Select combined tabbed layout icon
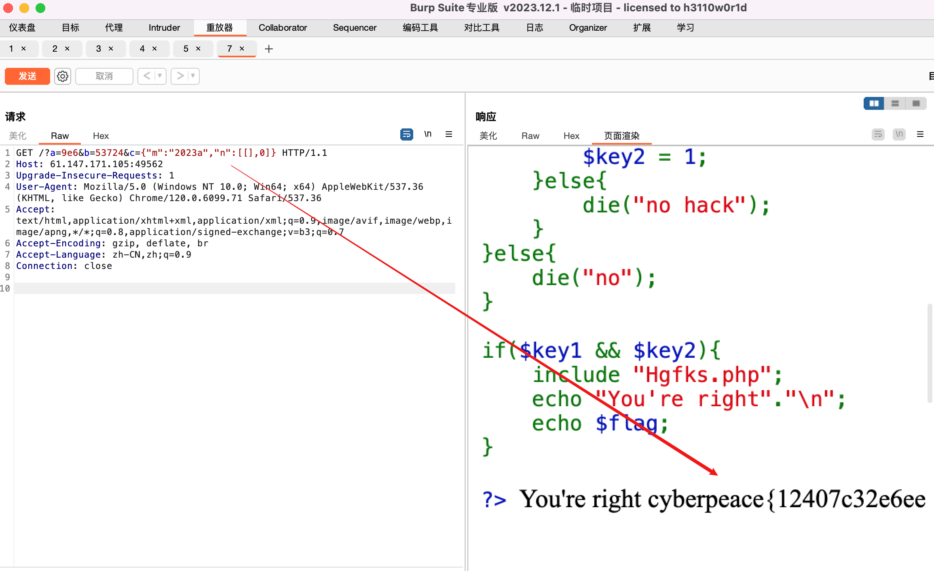Screen dimensions: 934x571 click(x=916, y=103)
